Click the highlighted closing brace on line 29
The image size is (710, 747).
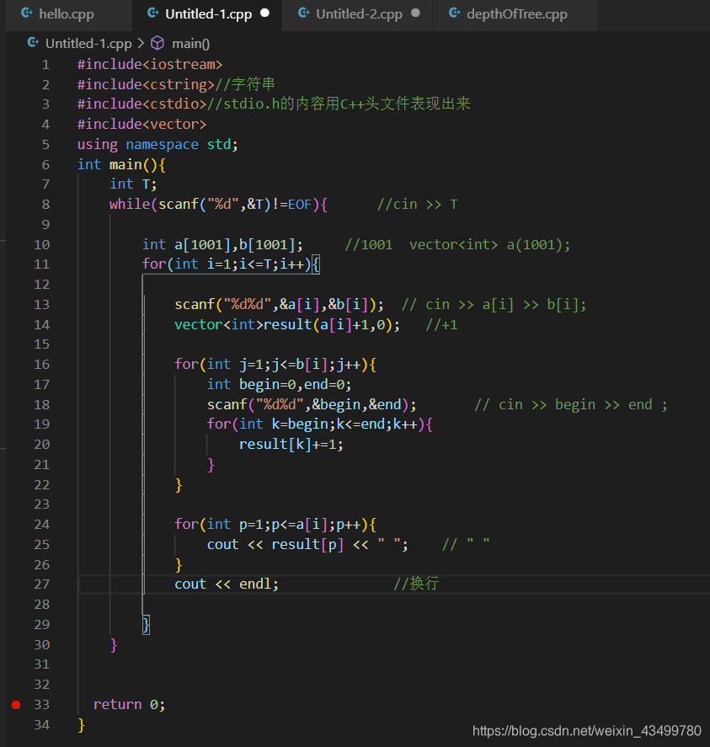point(146,625)
